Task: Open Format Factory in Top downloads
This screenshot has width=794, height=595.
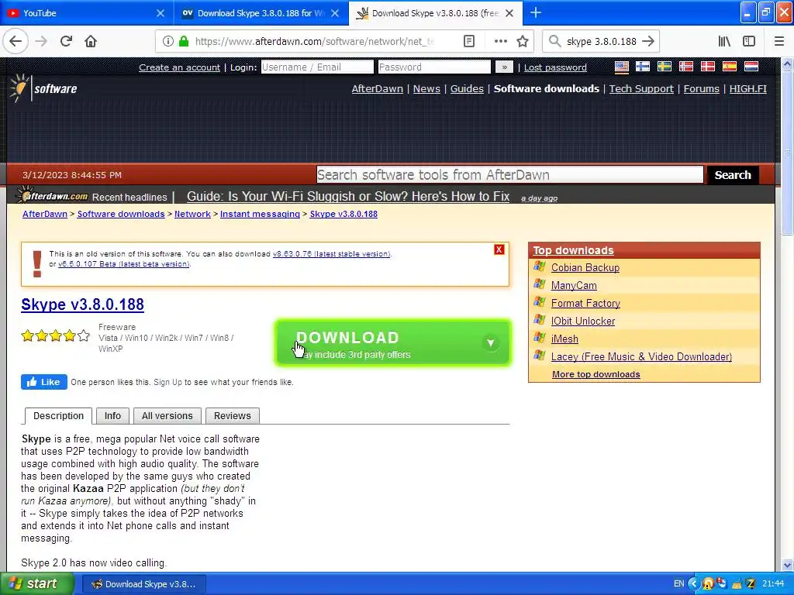Action: pos(585,303)
